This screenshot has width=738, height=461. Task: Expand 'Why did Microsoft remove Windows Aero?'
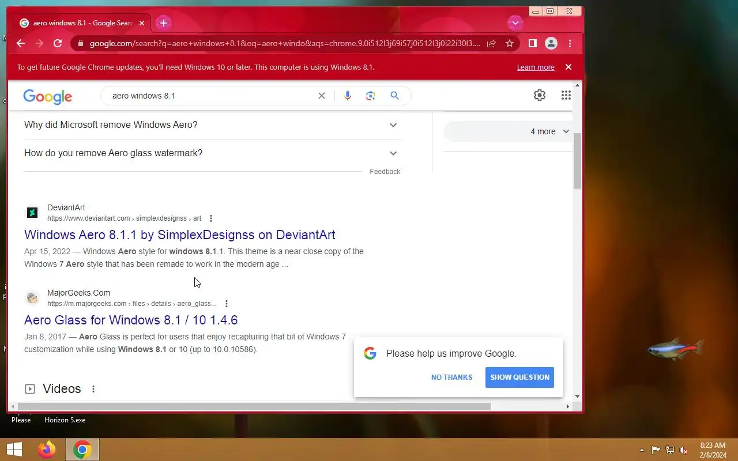(212, 125)
